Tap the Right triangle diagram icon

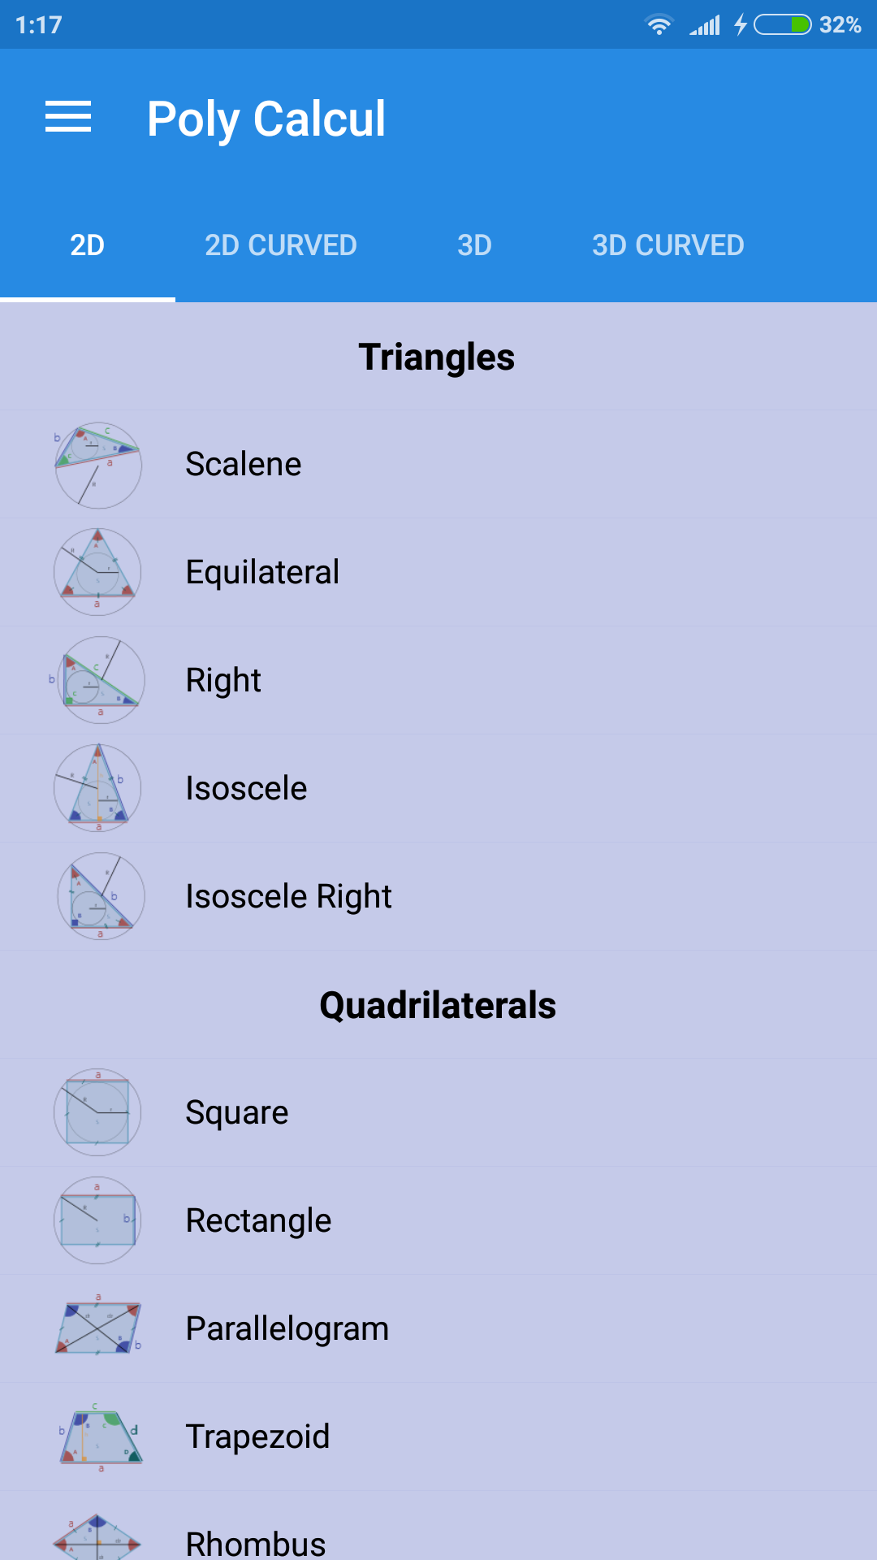97,680
